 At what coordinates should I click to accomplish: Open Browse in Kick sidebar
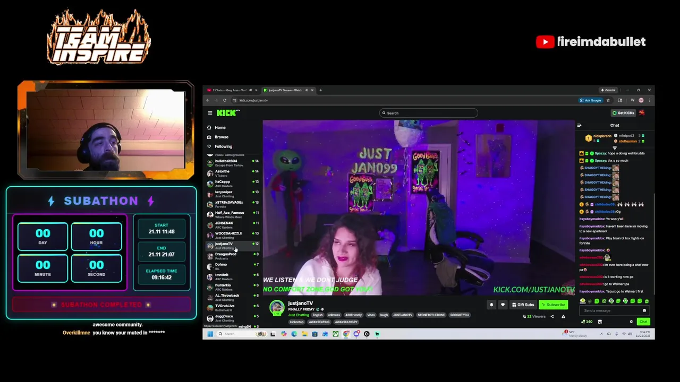(217, 137)
